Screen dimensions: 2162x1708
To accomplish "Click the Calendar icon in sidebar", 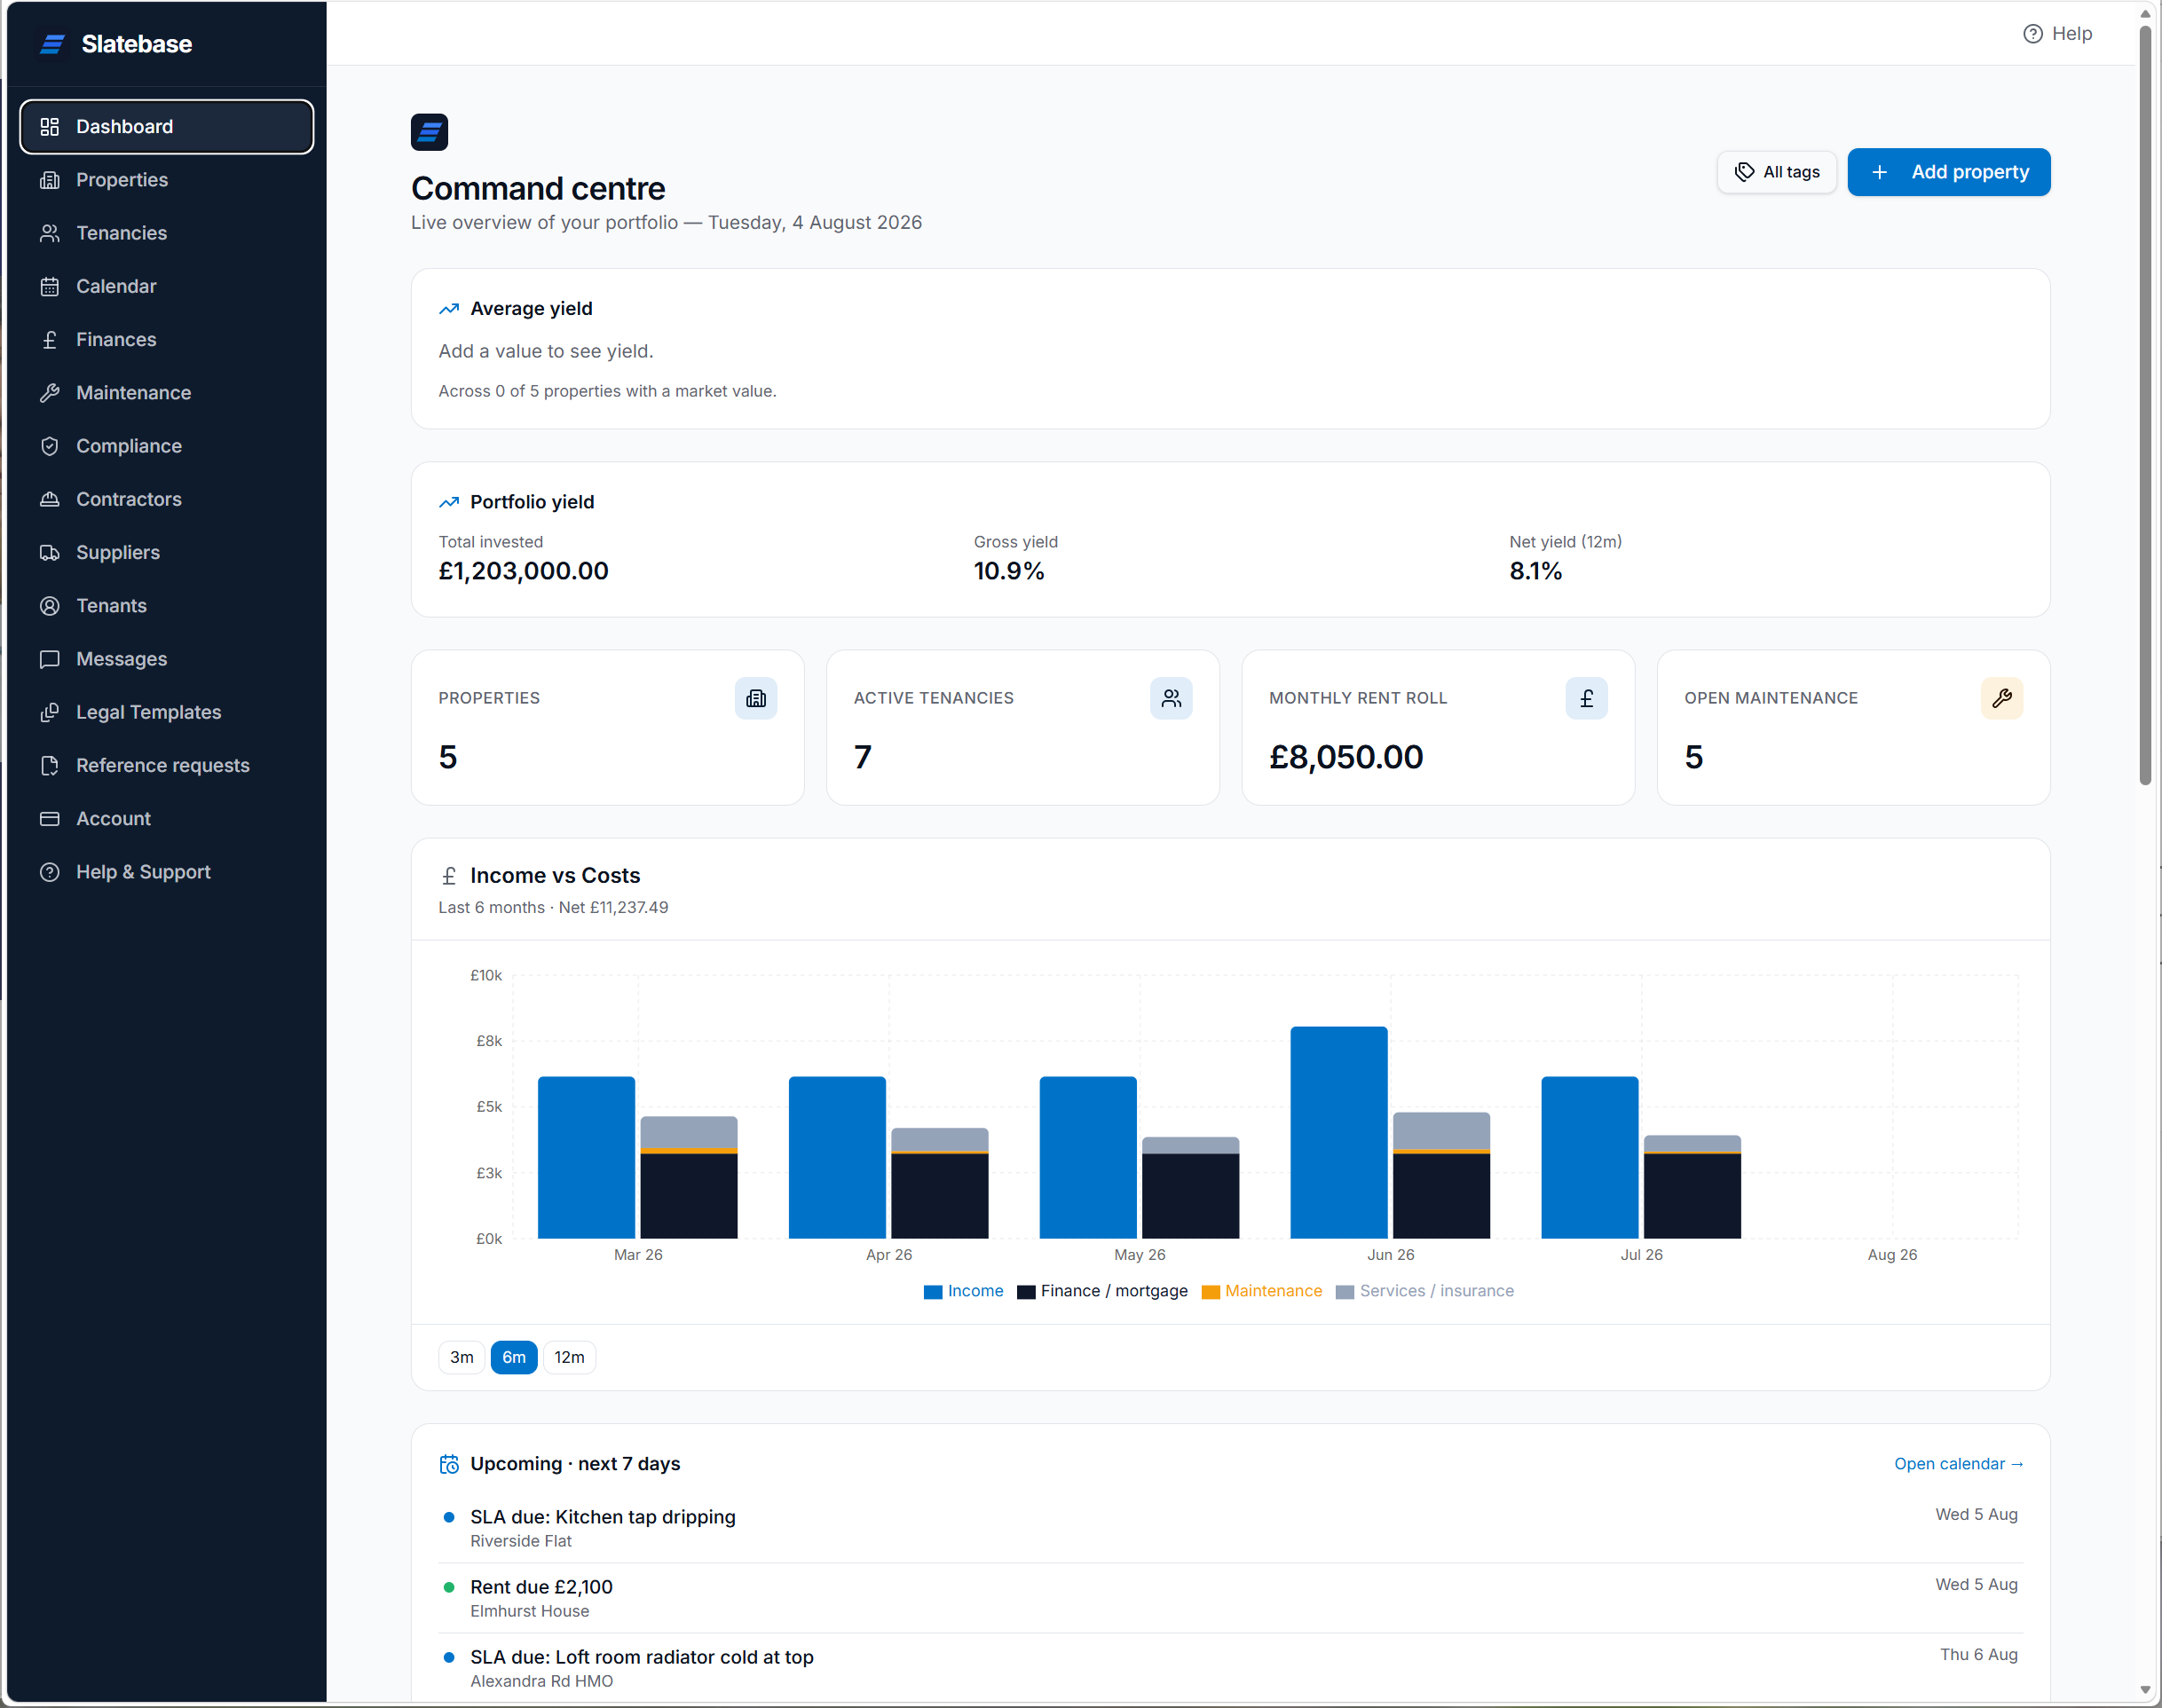I will (x=49, y=286).
